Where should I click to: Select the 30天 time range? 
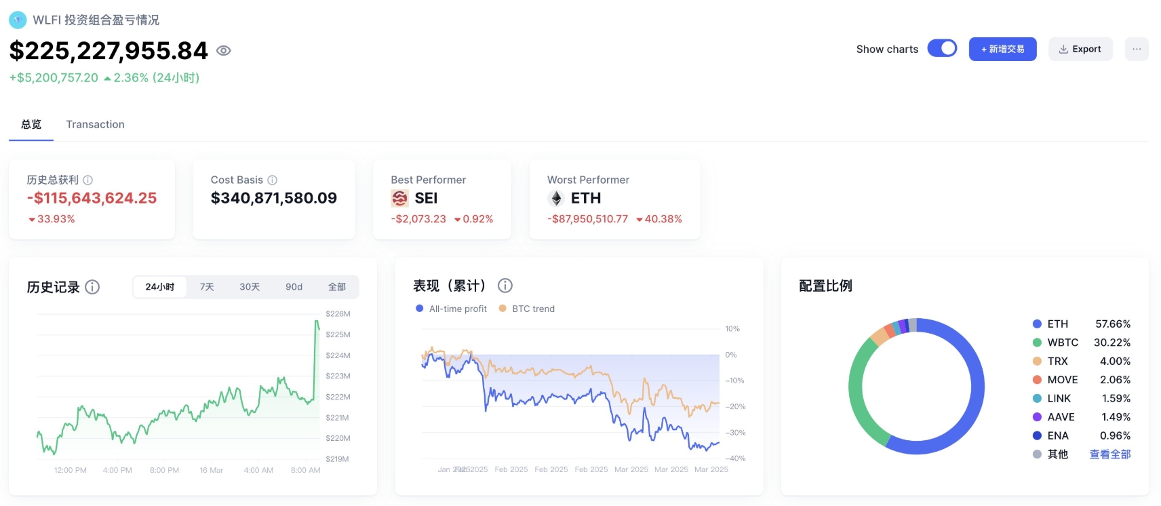click(x=250, y=287)
